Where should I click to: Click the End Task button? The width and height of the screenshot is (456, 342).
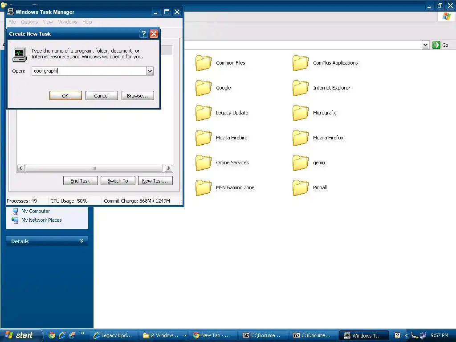tap(80, 181)
